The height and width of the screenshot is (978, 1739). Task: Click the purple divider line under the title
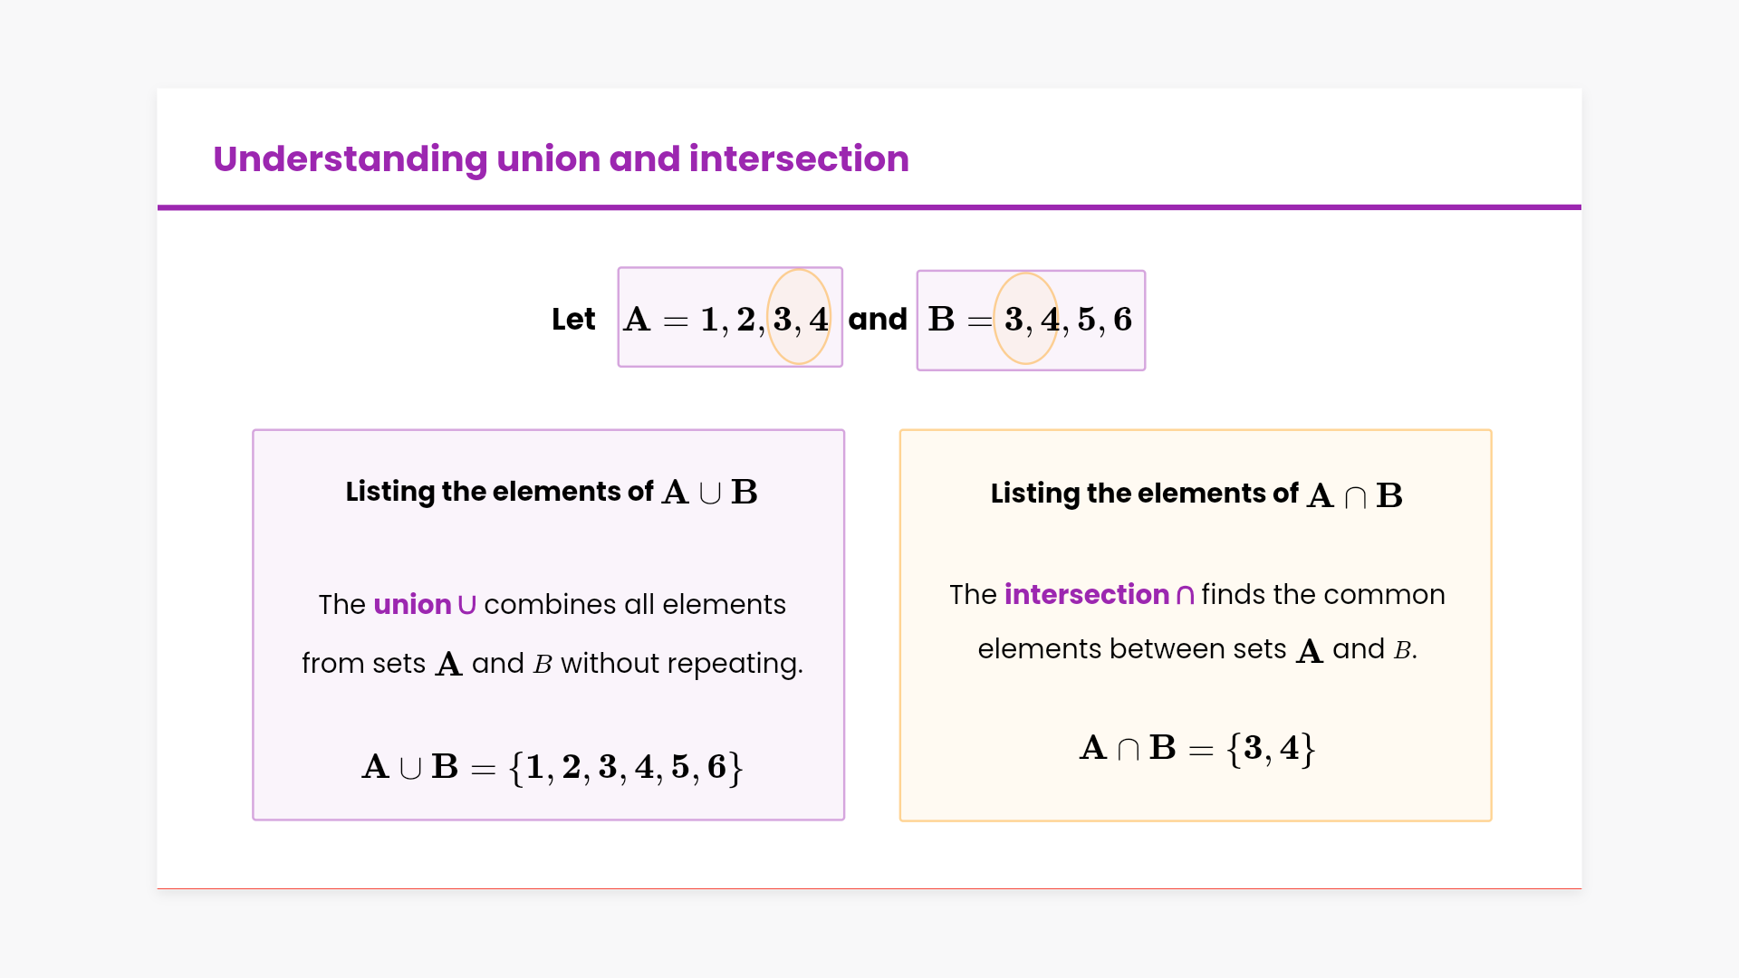point(869,207)
